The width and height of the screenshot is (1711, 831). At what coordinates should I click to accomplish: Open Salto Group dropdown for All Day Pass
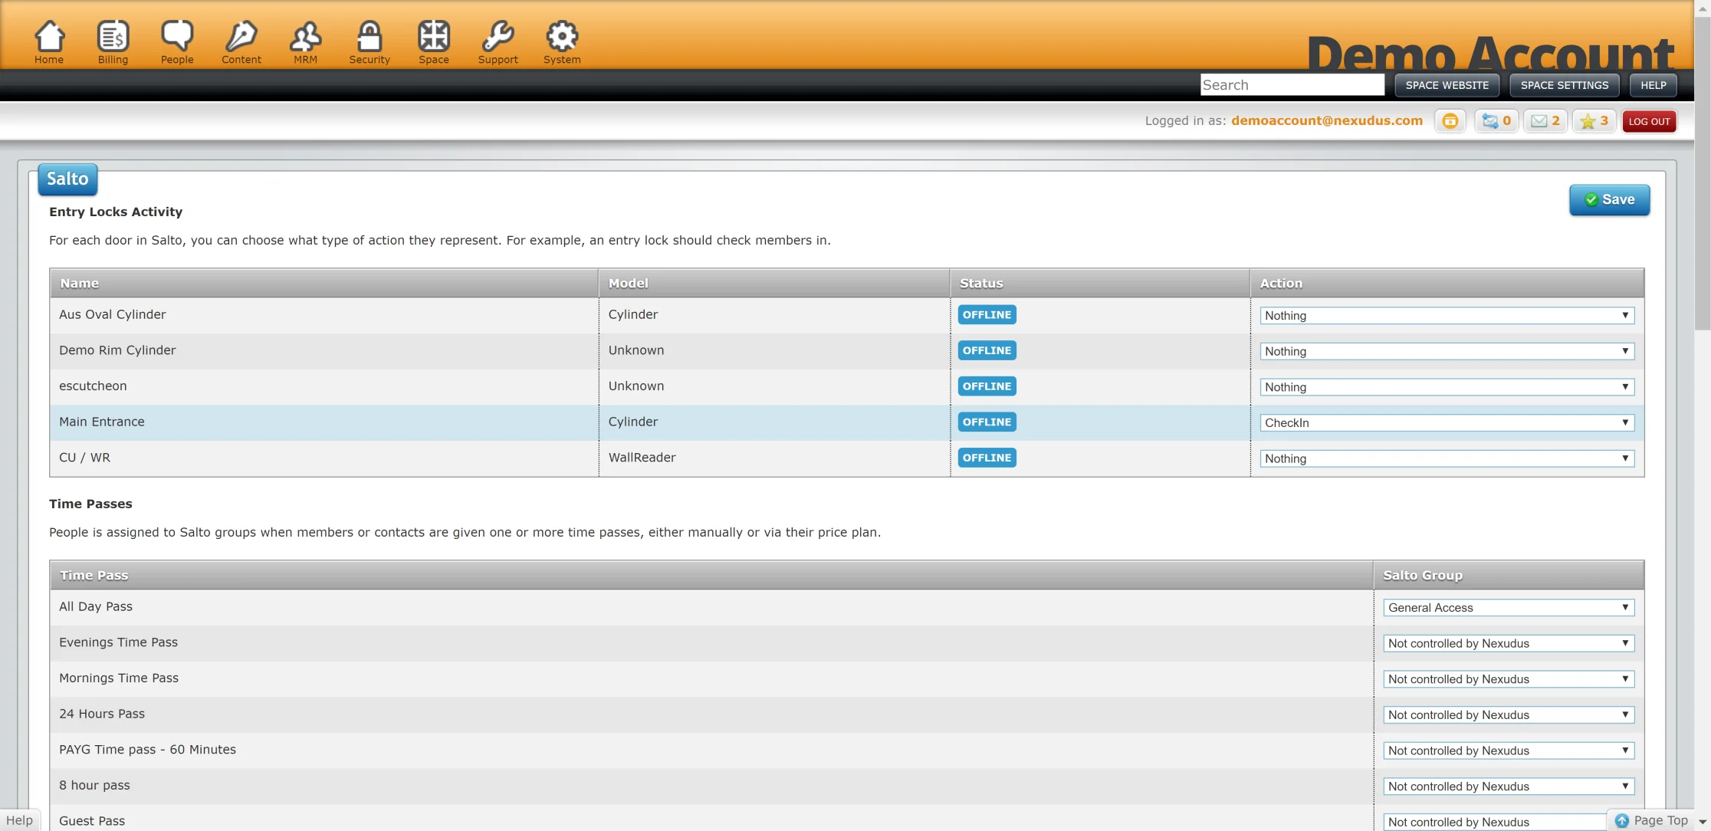click(x=1509, y=608)
